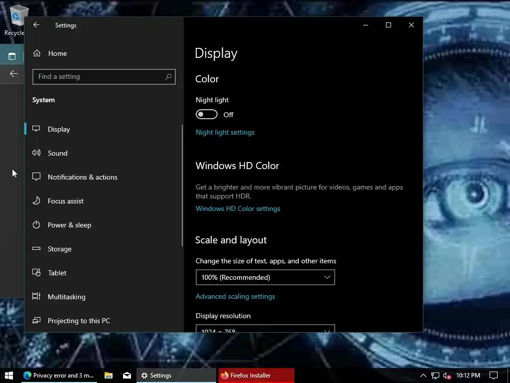Minimize the Settings window
The width and height of the screenshot is (510, 383).
tap(366, 25)
